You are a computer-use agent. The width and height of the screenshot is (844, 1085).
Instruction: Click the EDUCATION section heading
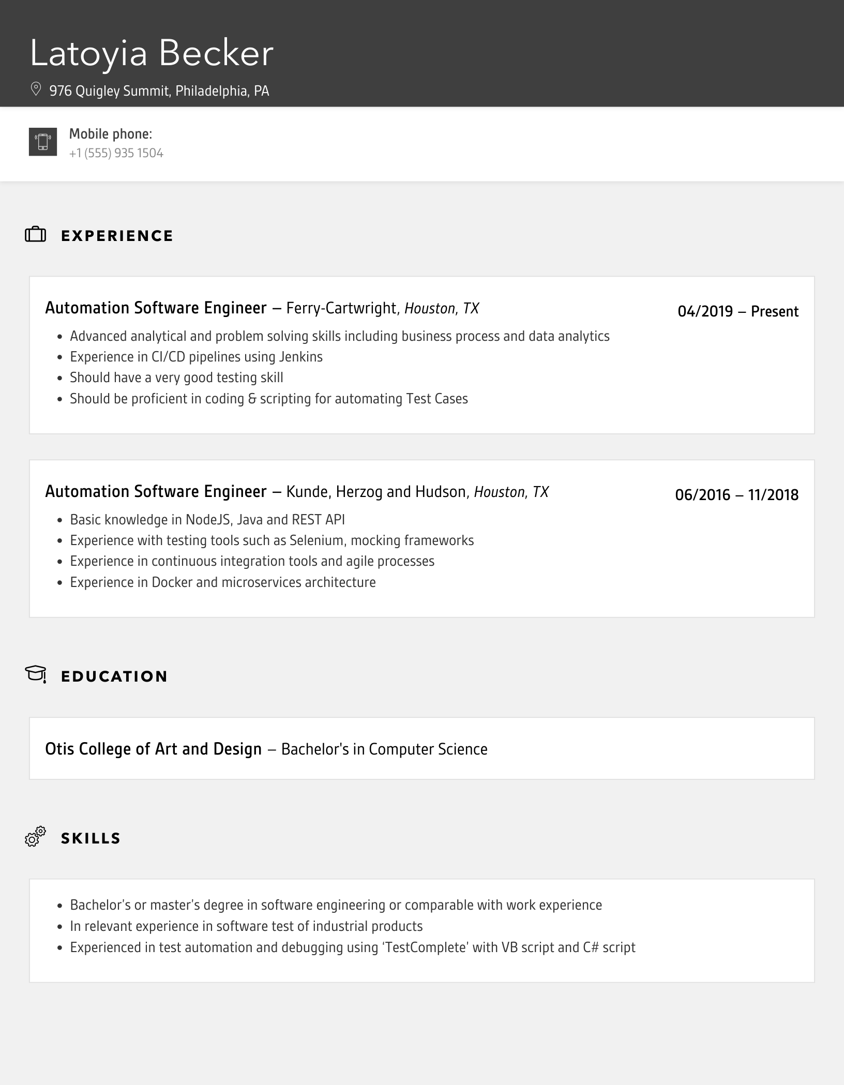[x=114, y=676]
